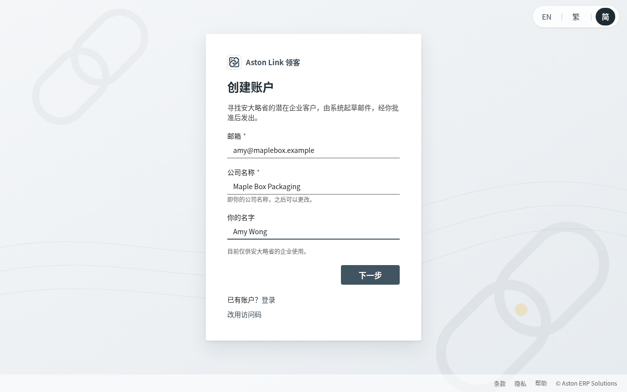Click the 寻找安大略省 description paragraph
Viewport: 627px width, 392px height.
[x=313, y=113]
